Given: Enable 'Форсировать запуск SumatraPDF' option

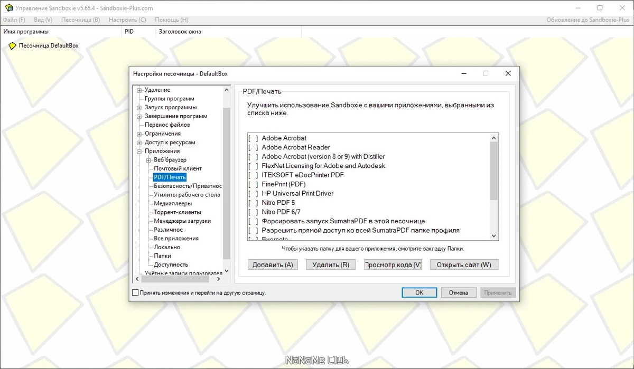Looking at the screenshot, I should click(253, 221).
